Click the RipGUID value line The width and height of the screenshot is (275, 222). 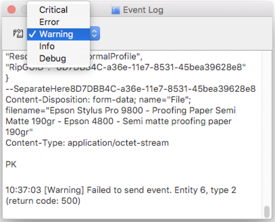coord(126,67)
